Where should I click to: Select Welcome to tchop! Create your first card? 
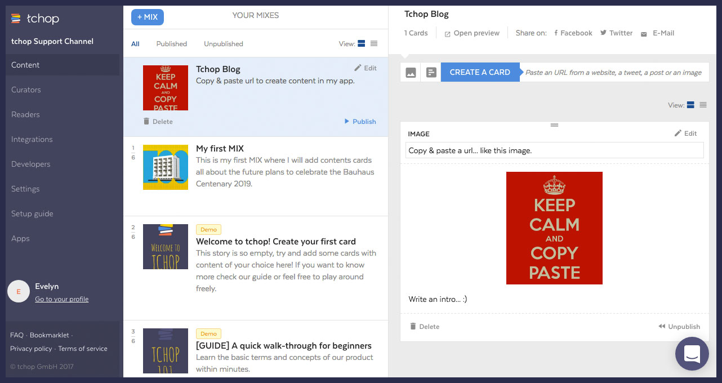click(x=276, y=242)
